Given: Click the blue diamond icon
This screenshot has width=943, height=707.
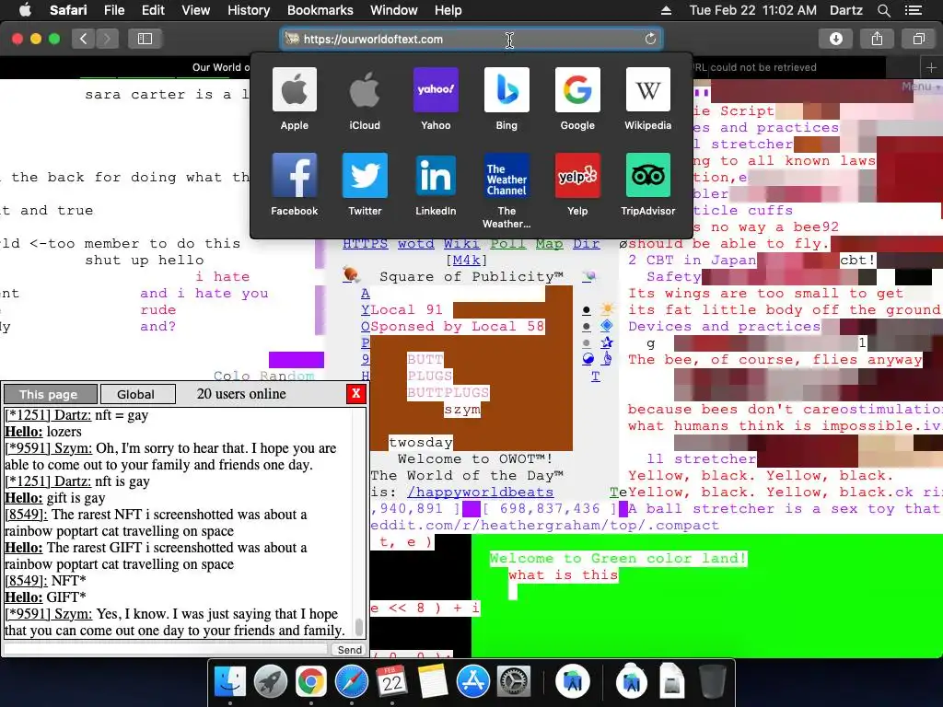Looking at the screenshot, I should pos(607,326).
